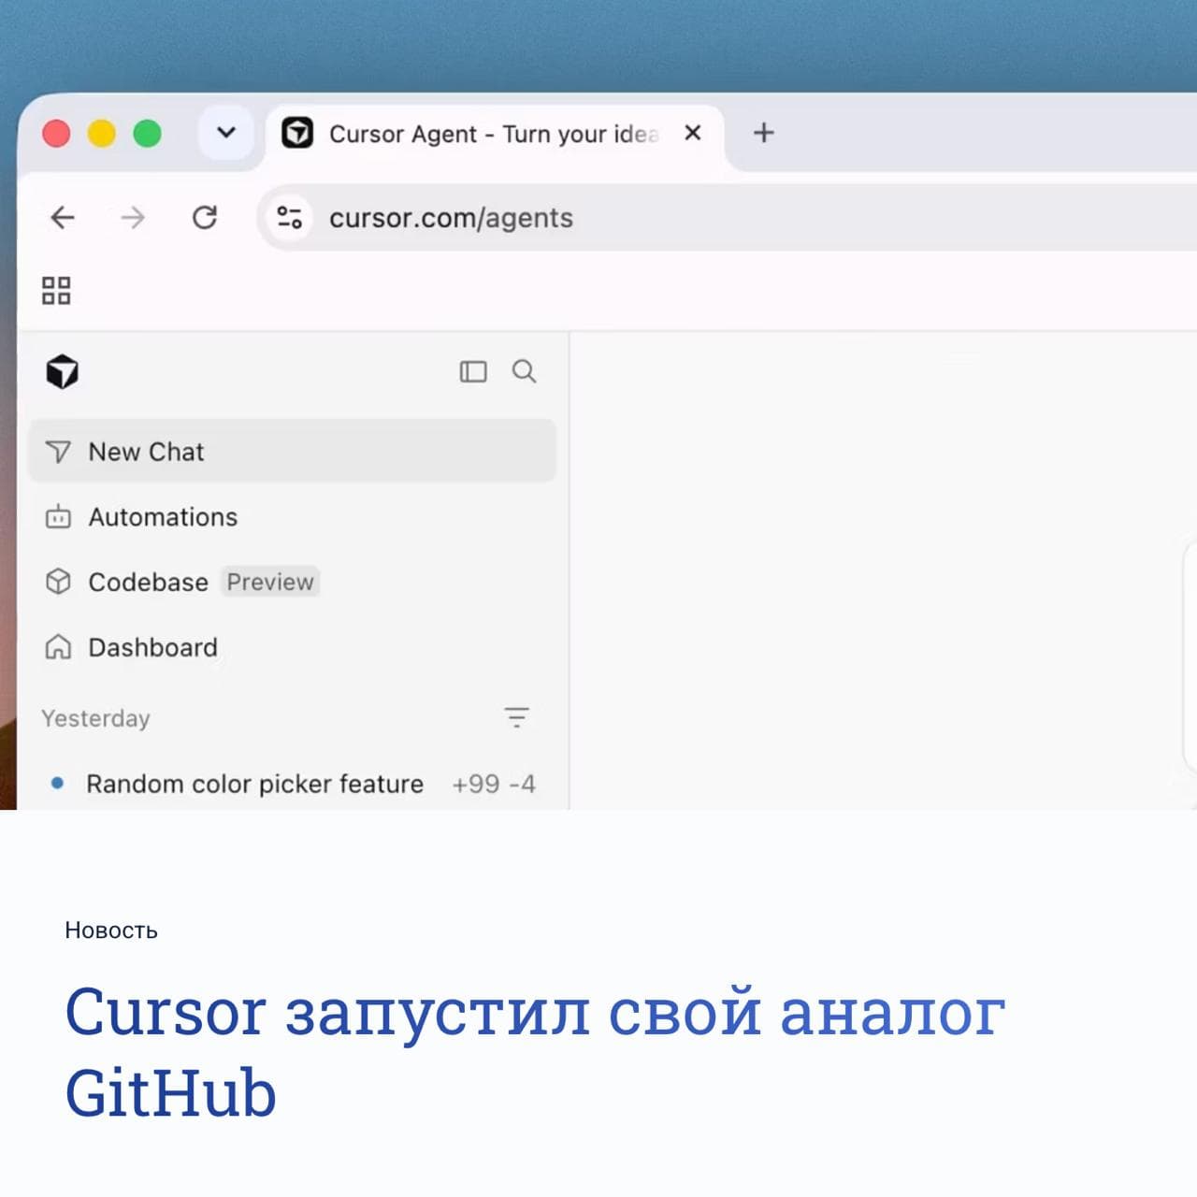The height and width of the screenshot is (1197, 1197).
Task: Click the Dashboard home icon
Action: (x=58, y=647)
